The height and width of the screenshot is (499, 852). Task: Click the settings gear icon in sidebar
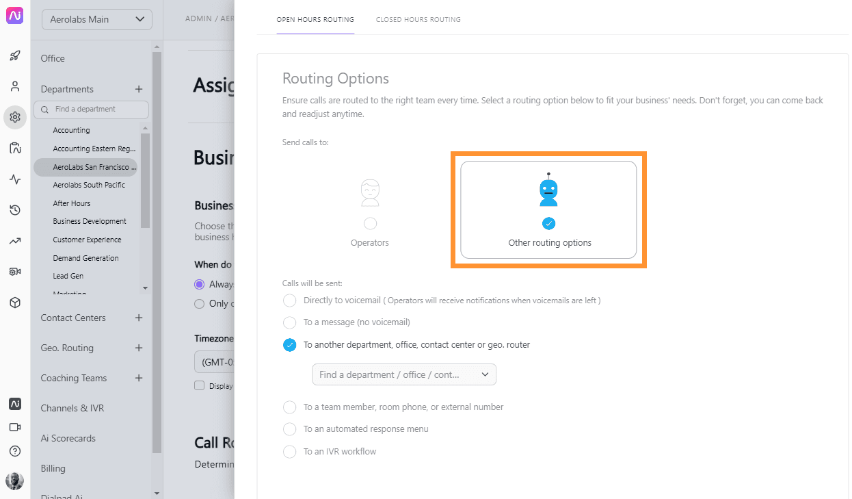15,117
